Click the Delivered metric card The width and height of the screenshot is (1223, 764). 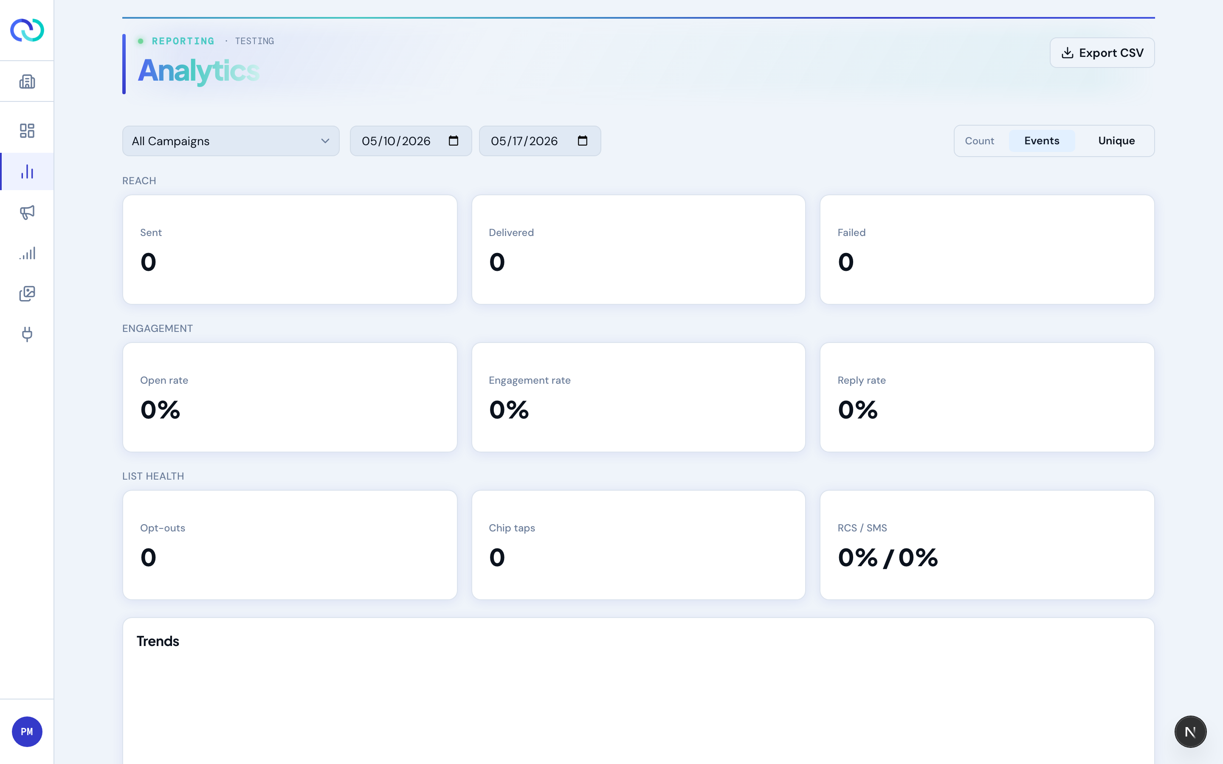(638, 250)
